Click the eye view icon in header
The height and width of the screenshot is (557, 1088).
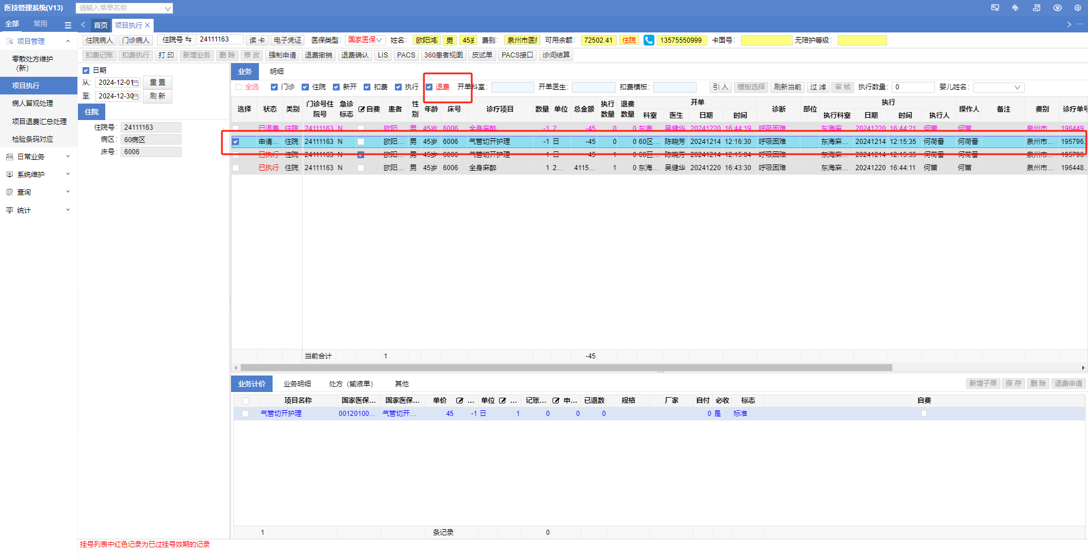tap(1057, 8)
